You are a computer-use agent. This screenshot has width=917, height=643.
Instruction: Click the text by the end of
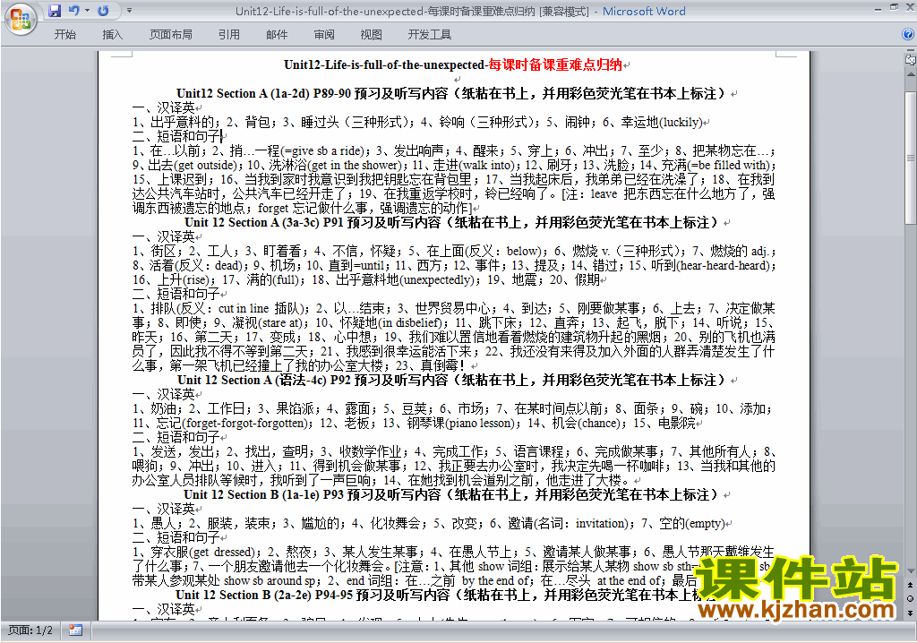[495, 581]
